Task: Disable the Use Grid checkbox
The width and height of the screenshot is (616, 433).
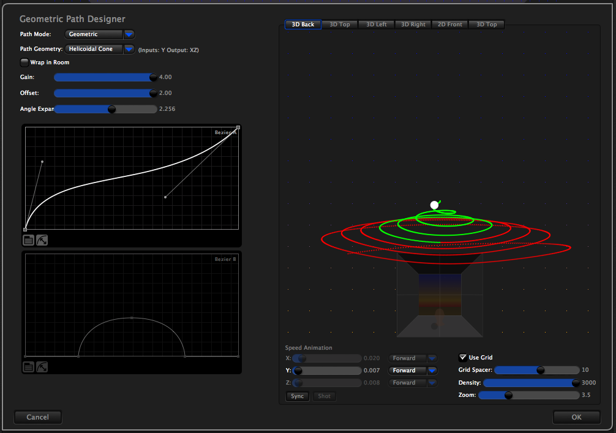Action: pos(463,357)
